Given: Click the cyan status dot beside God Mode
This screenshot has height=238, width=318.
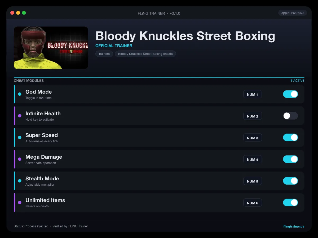Looking at the screenshot, I should (20, 94).
